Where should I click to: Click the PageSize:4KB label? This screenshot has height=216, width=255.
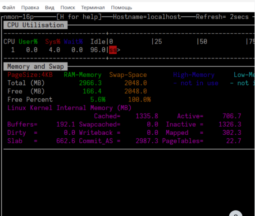point(30,75)
